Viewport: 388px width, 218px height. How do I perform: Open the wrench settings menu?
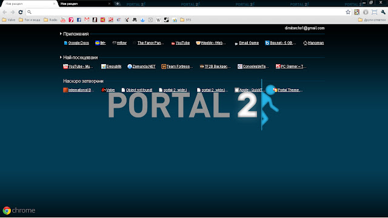[x=383, y=12]
